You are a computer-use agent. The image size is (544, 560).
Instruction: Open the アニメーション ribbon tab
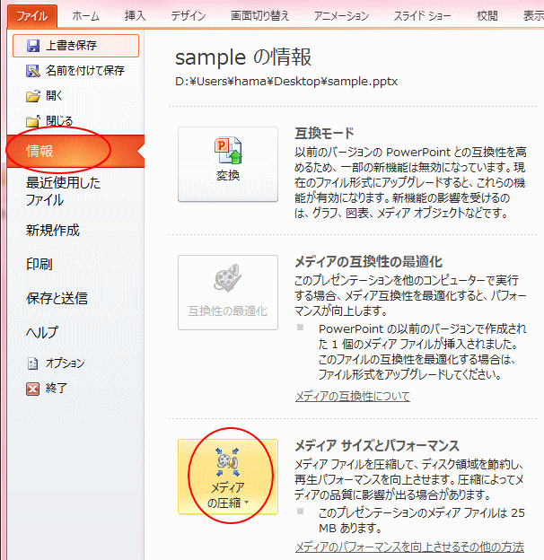341,16
